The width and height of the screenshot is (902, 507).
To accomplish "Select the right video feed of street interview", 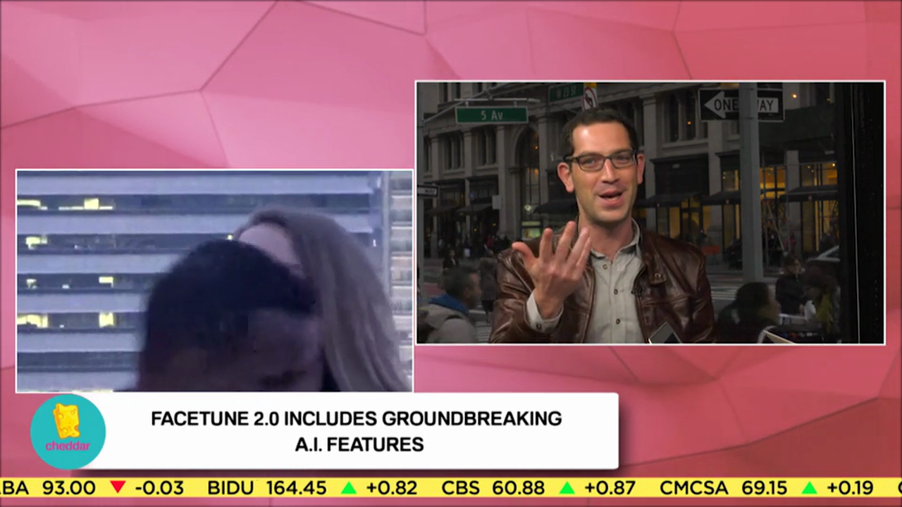I will (650, 213).
